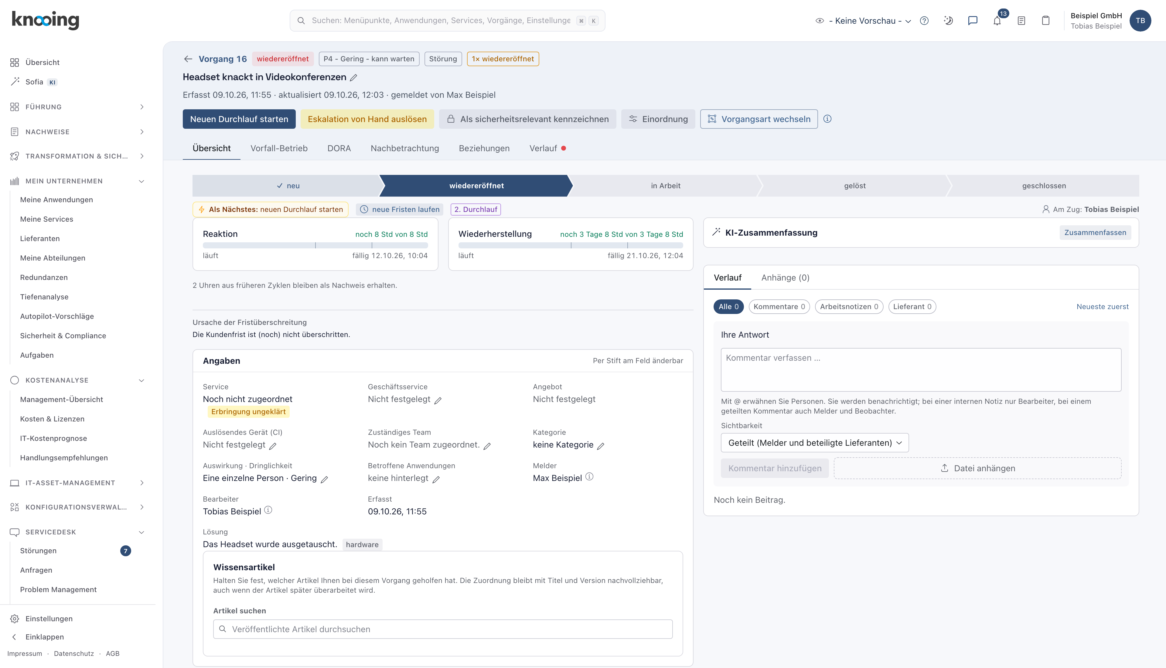Edit the title via pencil icon

353,77
